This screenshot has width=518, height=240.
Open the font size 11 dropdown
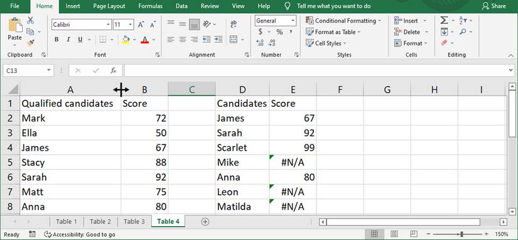pos(131,25)
